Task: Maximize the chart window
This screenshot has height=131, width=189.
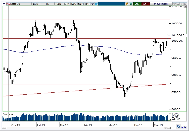Action: 181,4
